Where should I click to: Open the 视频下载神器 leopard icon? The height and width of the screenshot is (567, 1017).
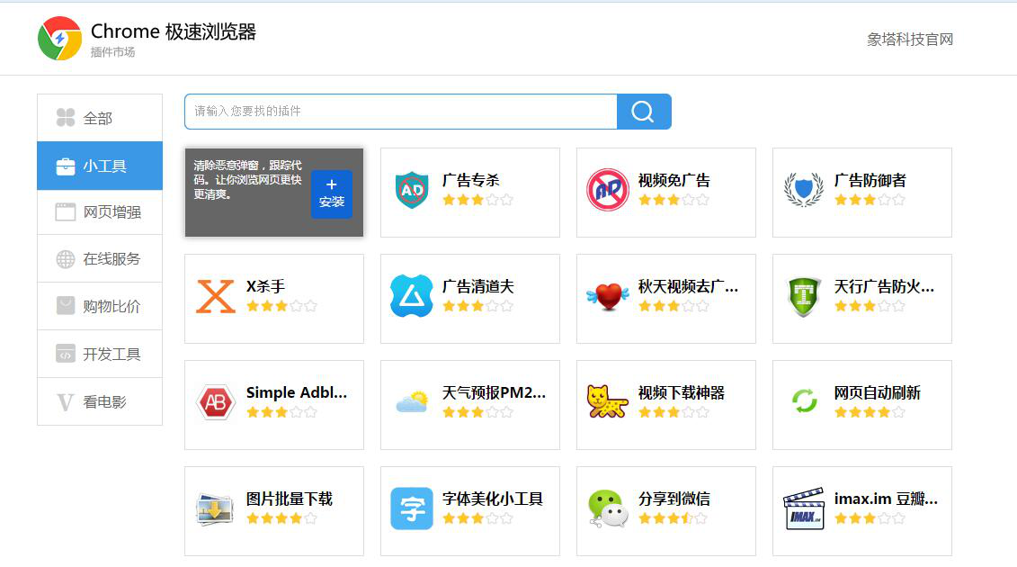coord(608,402)
